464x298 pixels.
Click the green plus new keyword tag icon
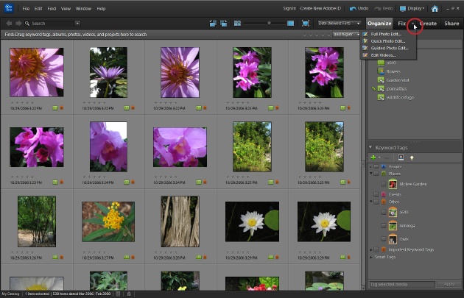(x=374, y=157)
